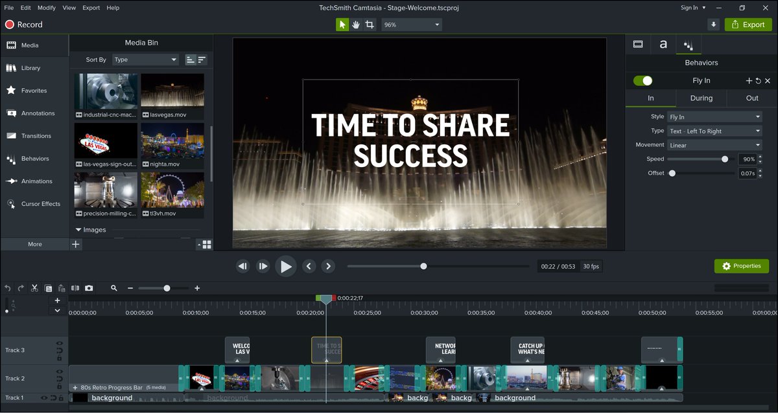Open the Behaviors properties tab icon

pos(689,45)
